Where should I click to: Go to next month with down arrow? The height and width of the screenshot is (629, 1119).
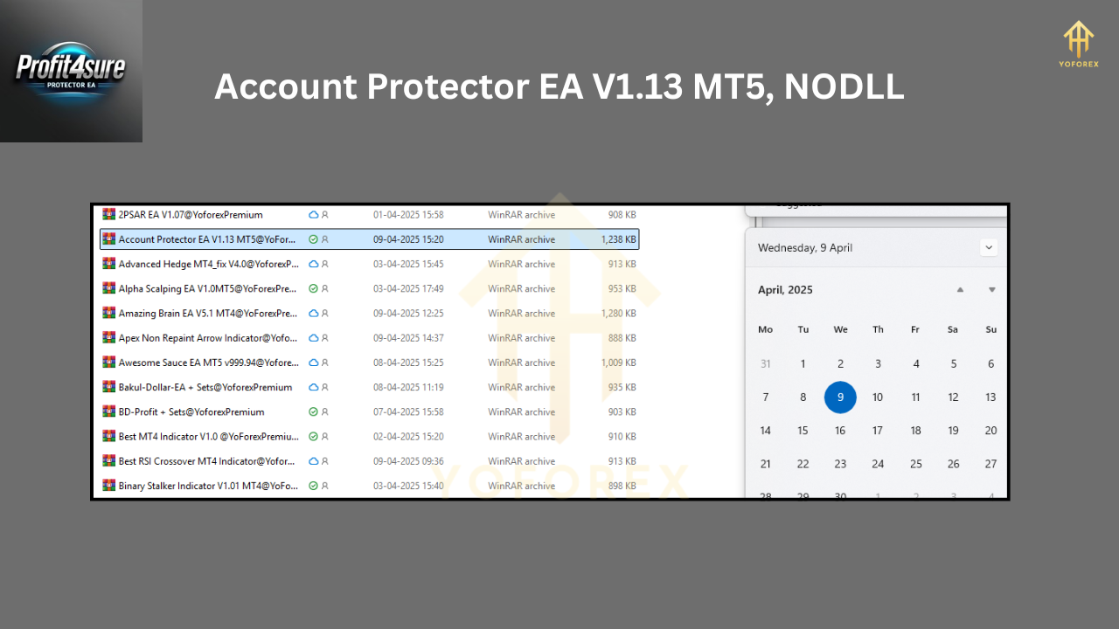point(991,290)
